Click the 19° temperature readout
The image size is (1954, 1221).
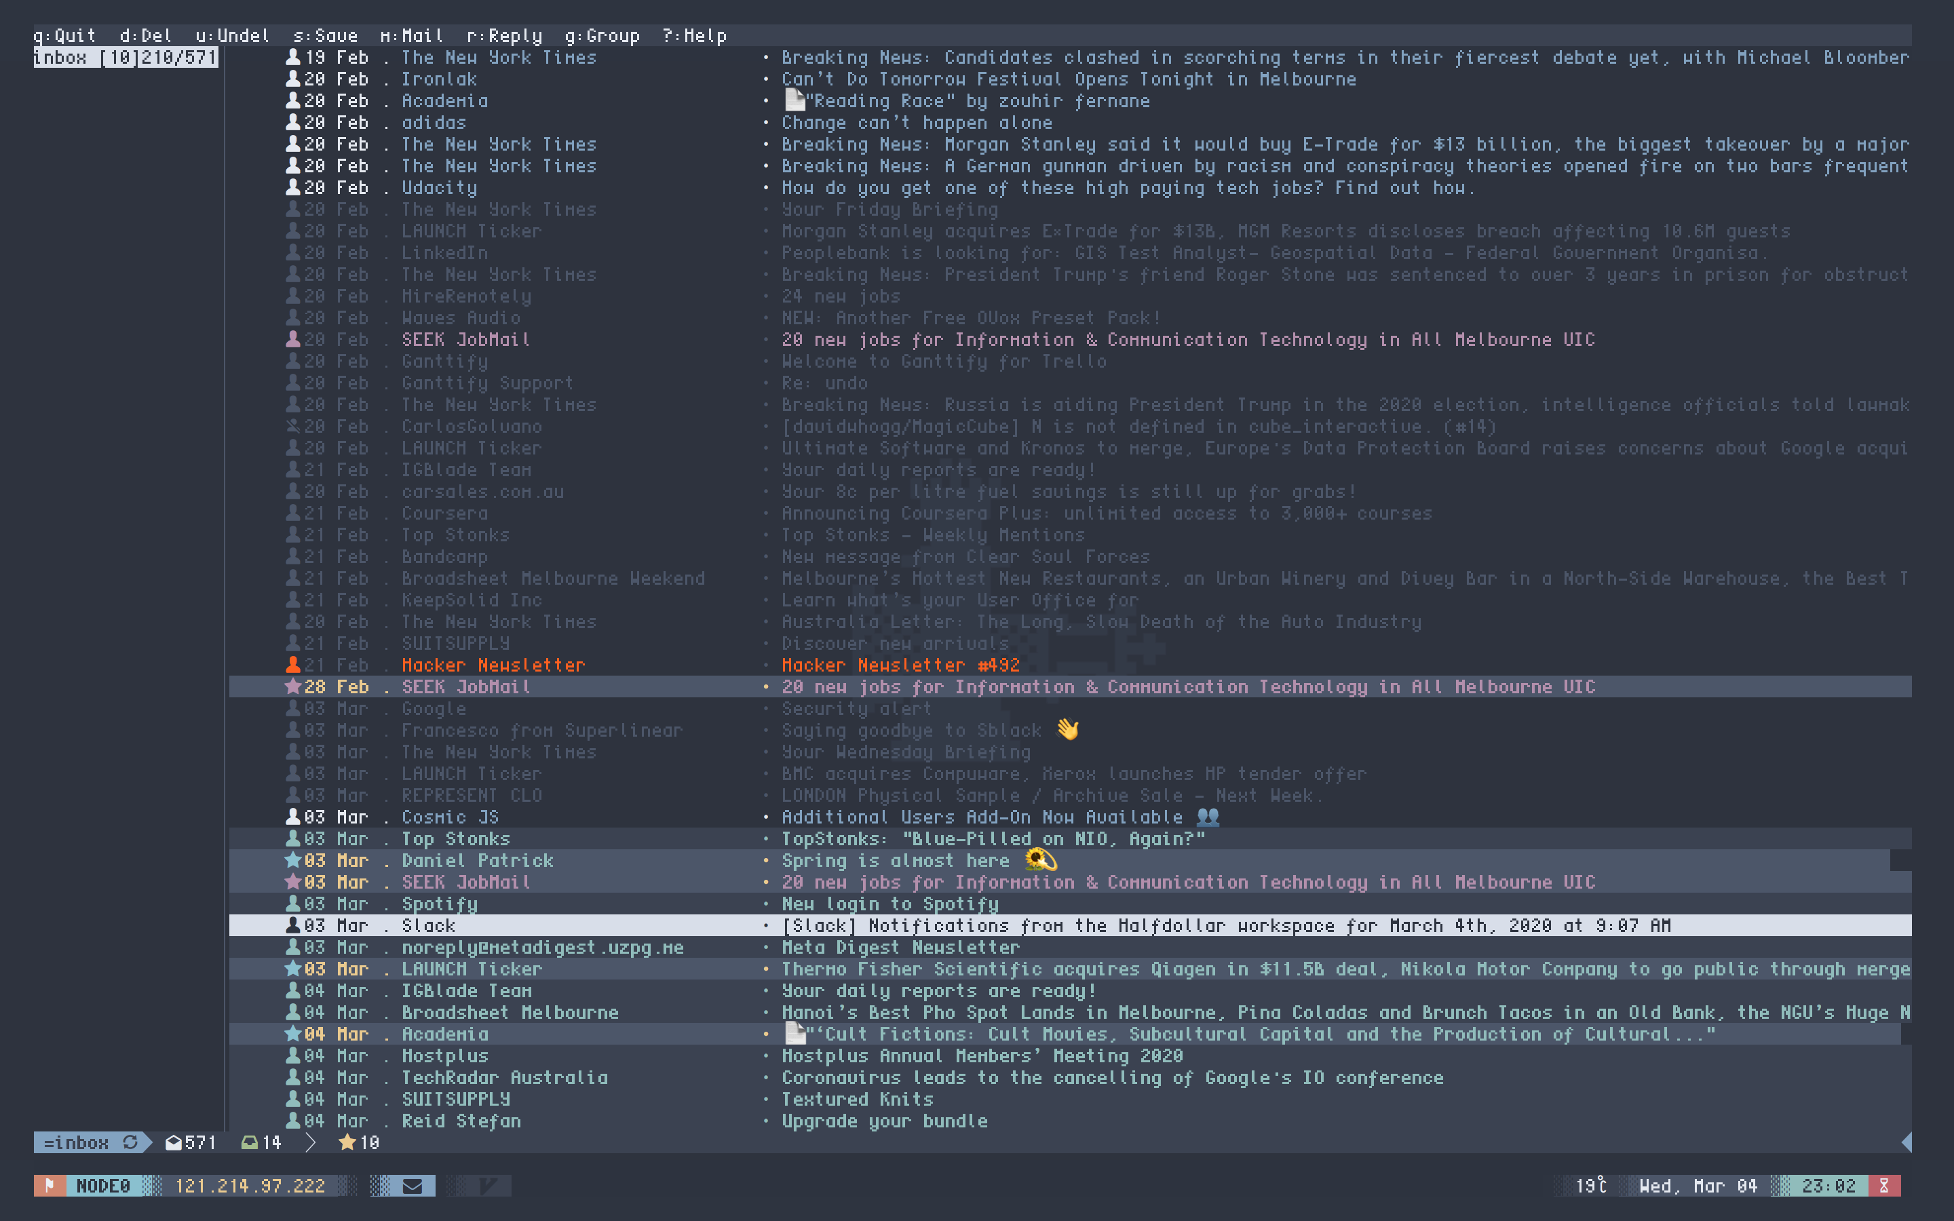tap(1592, 1186)
